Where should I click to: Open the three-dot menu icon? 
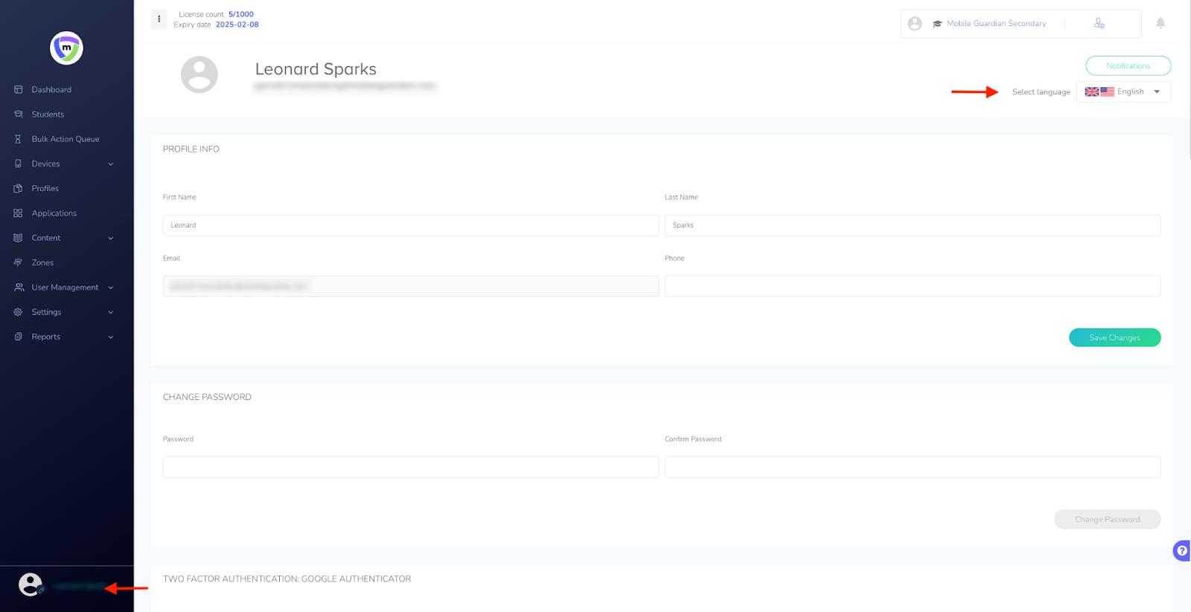coord(159,19)
